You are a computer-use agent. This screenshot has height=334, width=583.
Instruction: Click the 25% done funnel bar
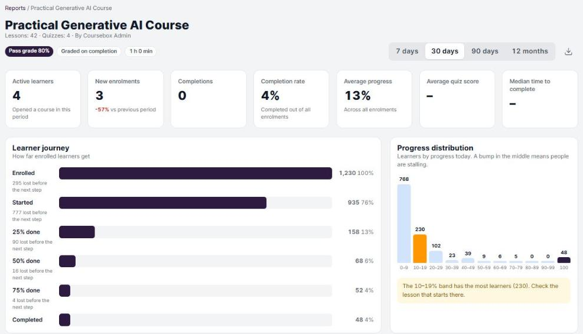pos(77,232)
